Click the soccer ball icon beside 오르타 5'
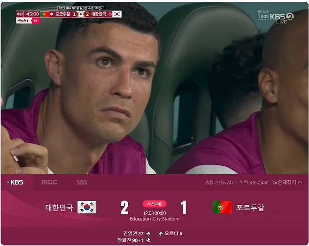Image resolution: width=309 pixels, height=246 pixels. click(x=161, y=234)
